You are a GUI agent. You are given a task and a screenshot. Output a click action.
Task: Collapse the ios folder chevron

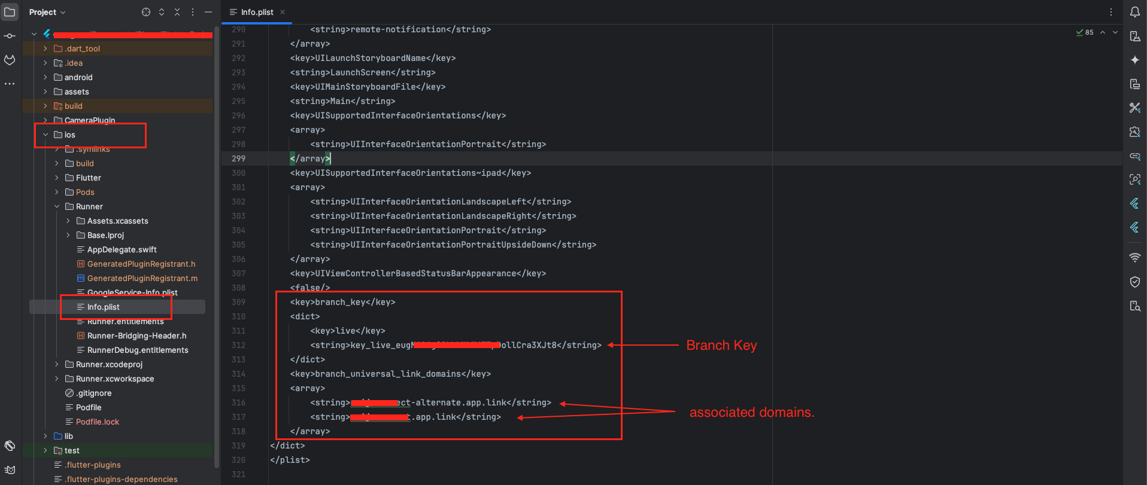tap(45, 135)
